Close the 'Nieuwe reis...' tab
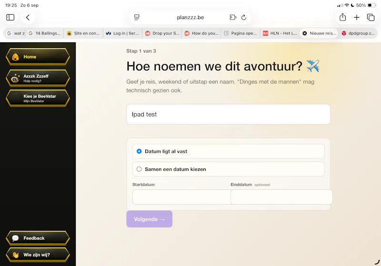 [305, 33]
